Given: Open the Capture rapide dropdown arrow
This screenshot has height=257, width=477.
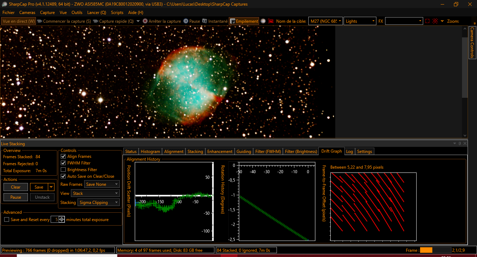Looking at the screenshot, I should (138, 21).
